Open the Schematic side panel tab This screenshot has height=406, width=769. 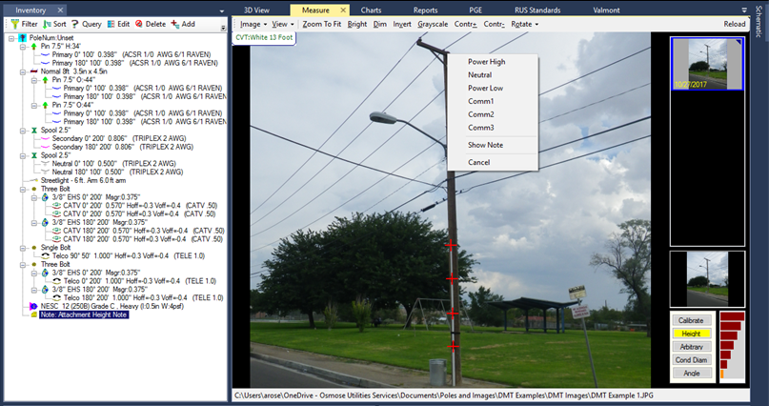pyautogui.click(x=759, y=22)
